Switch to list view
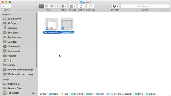Image resolution: width=171 pixels, height=96 pixels. (46, 6)
